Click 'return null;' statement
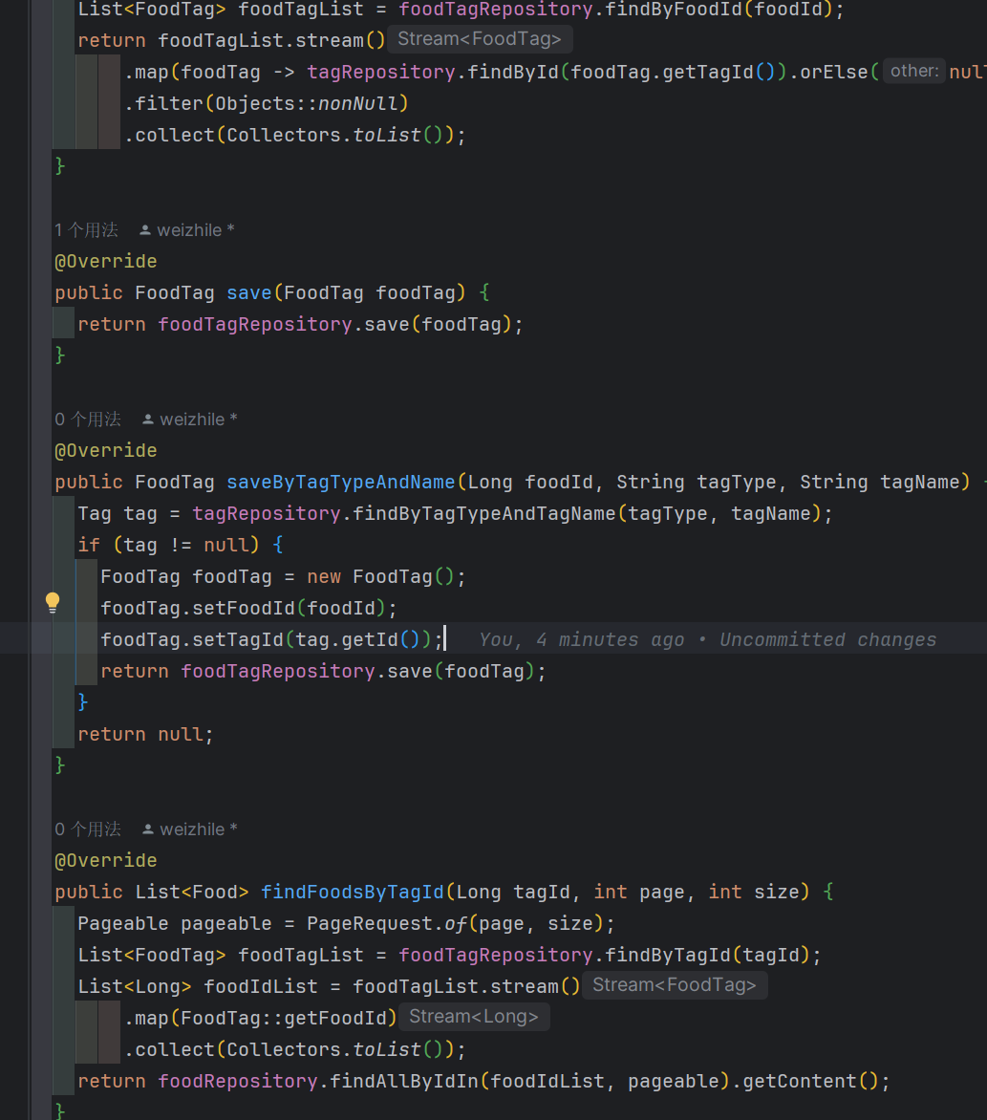The image size is (987, 1120). 145,734
